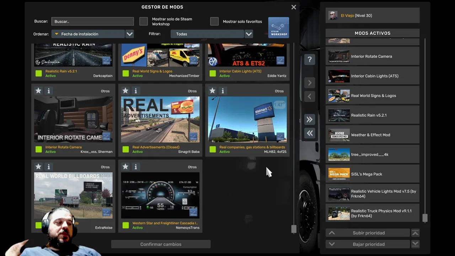
Task: Toggle active state of Western Star Freightliner mod
Action: (x=125, y=225)
